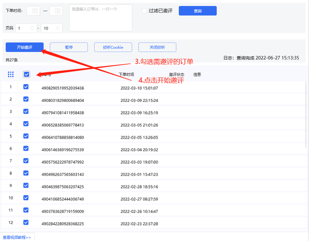Viewport: 309px width, 241px height.
Task: Click the 邀评状态 column header
Action: [177, 74]
